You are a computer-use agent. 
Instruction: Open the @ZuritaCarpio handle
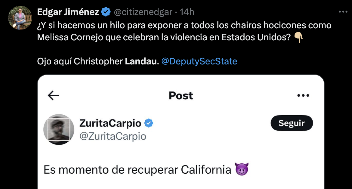pyautogui.click(x=113, y=136)
